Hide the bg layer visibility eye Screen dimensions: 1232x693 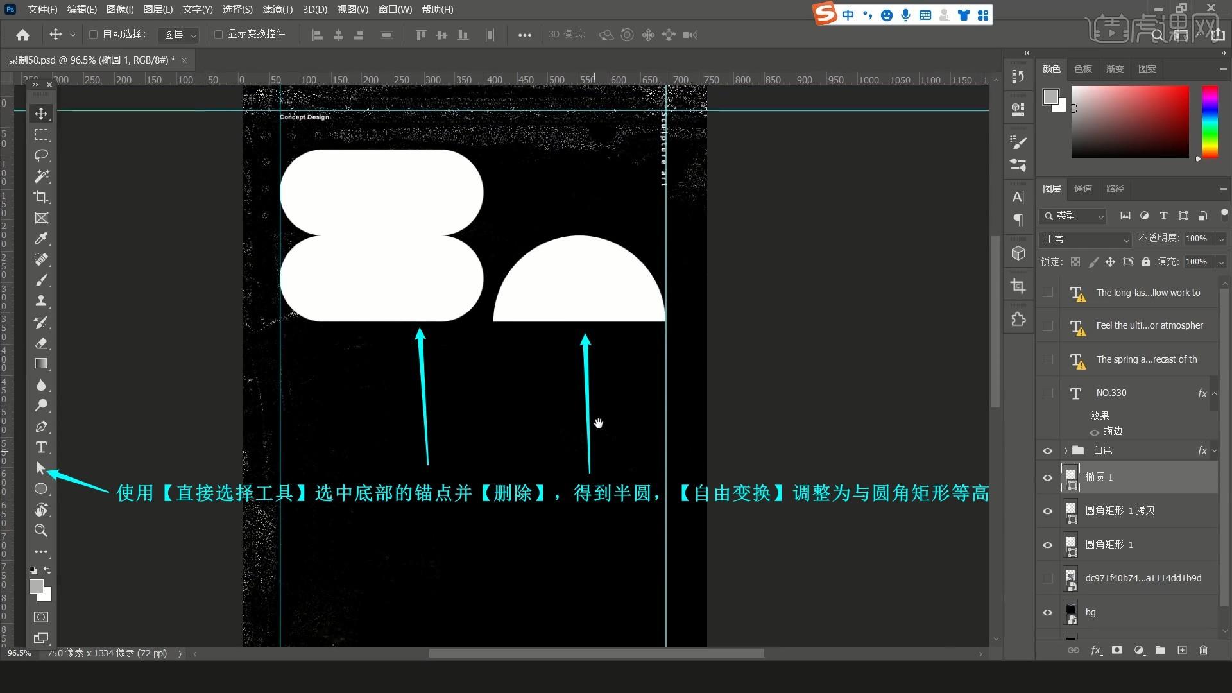1047,612
